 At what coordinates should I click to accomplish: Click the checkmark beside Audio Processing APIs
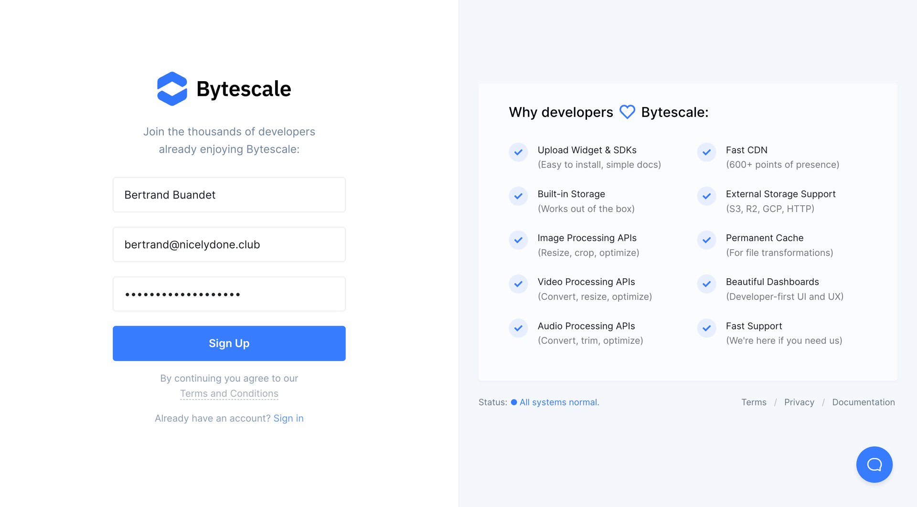tap(518, 328)
